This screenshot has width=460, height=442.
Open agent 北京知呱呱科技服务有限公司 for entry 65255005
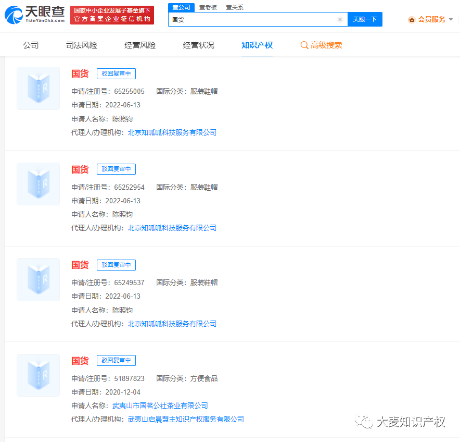pos(172,132)
